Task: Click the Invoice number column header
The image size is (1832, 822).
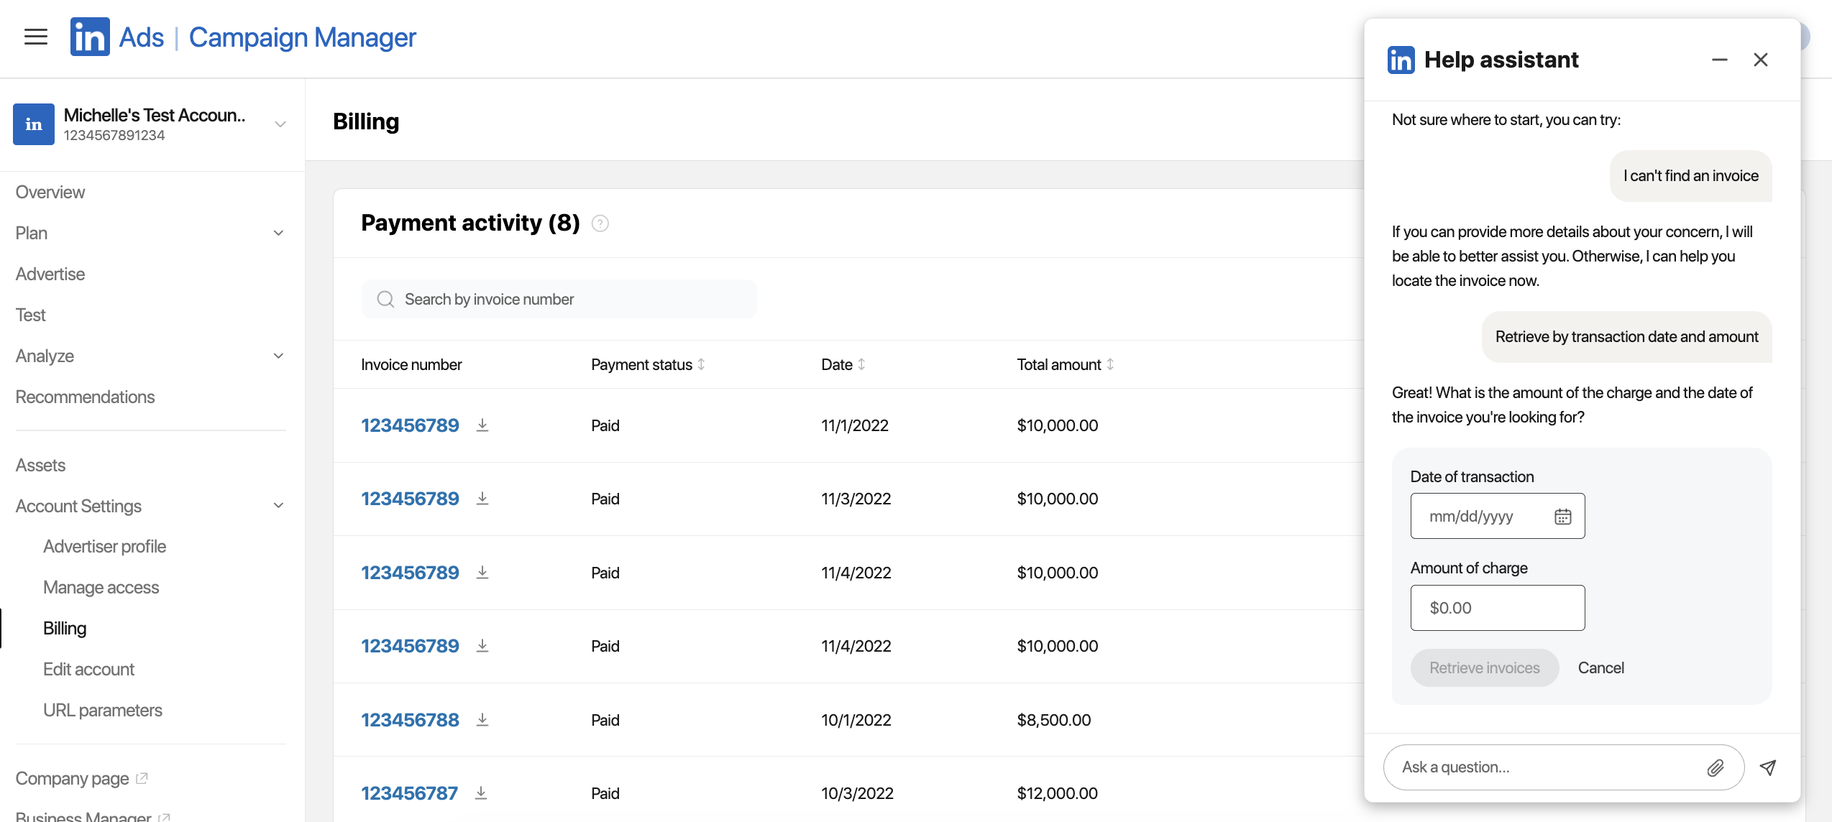Action: 411,365
